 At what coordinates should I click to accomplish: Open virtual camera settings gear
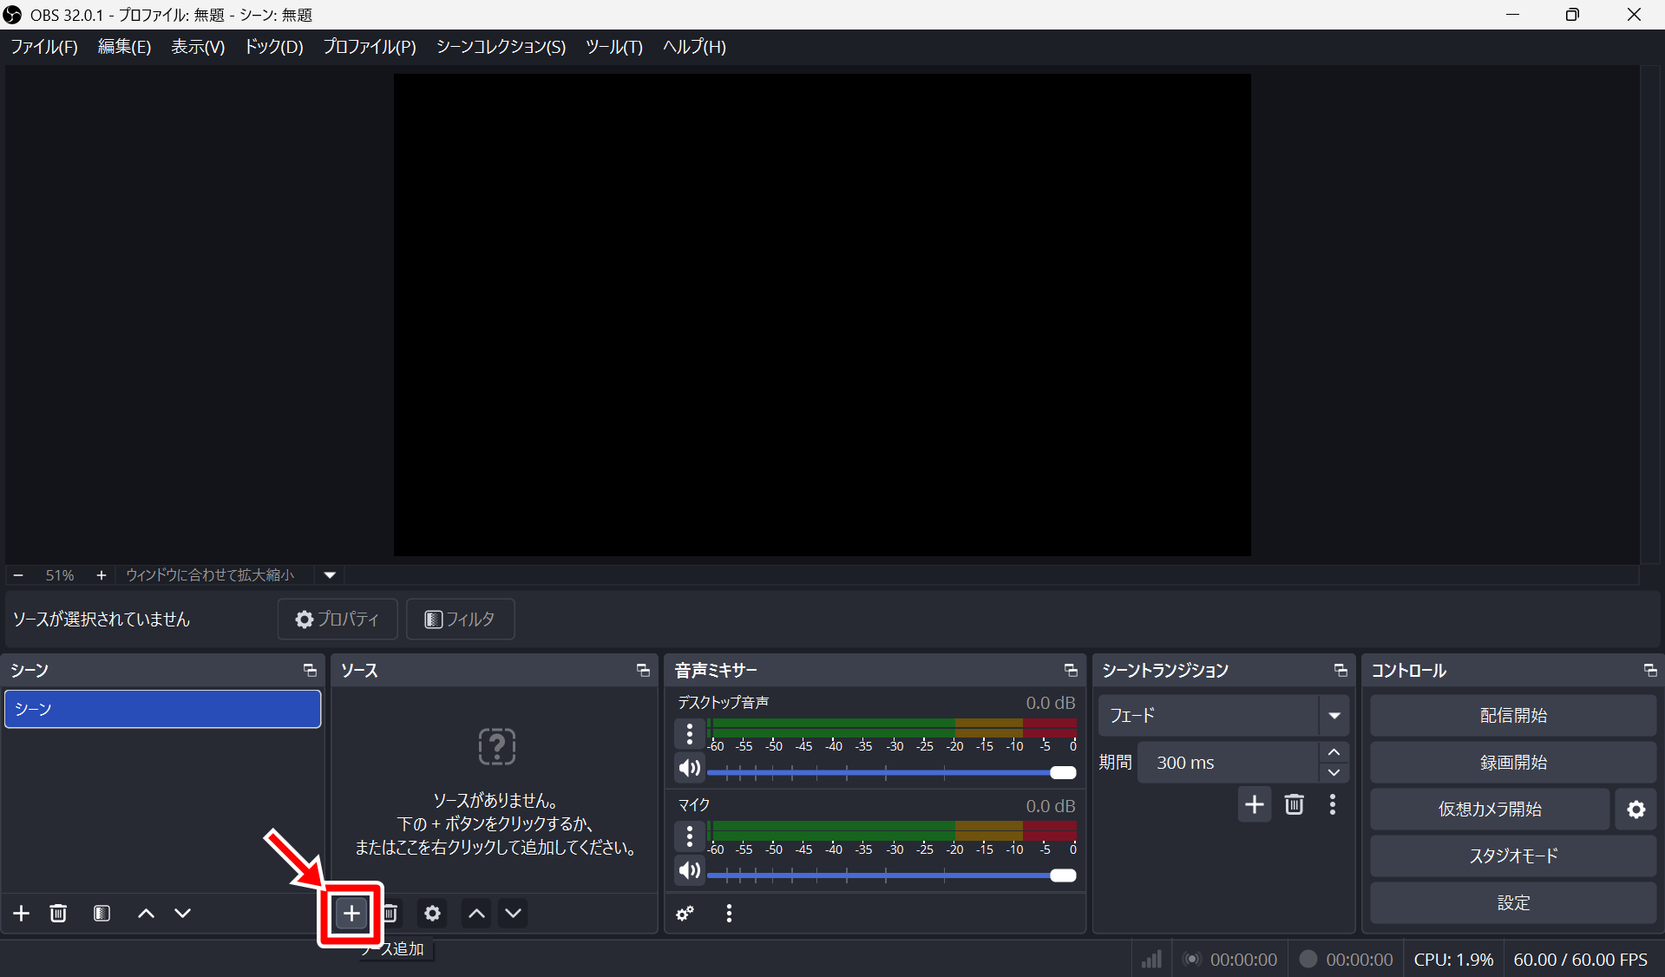(x=1636, y=810)
